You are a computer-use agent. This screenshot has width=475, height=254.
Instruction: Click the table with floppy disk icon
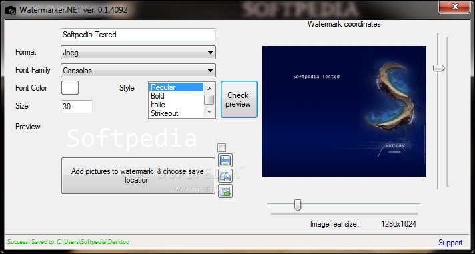click(x=225, y=175)
